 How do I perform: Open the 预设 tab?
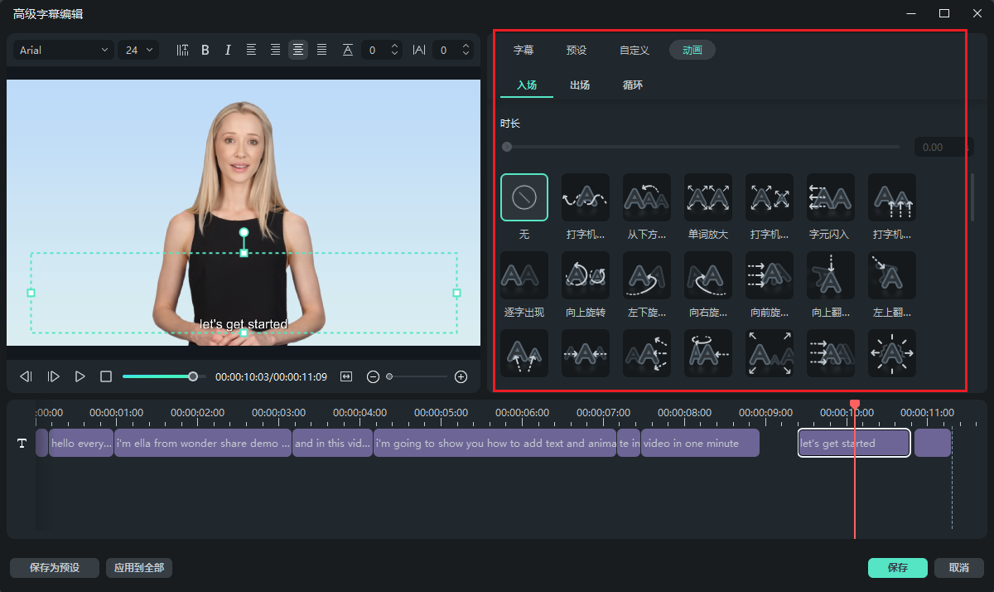click(x=577, y=50)
